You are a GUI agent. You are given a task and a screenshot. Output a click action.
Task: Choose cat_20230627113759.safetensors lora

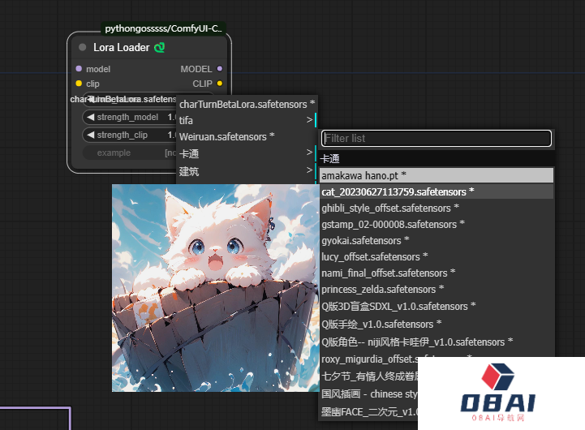(437, 191)
